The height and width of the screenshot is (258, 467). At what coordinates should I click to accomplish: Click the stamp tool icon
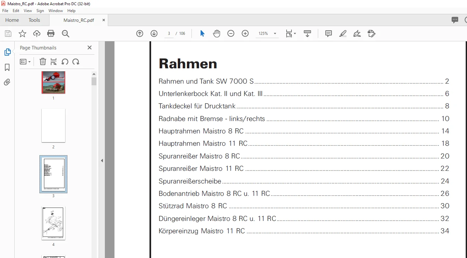click(x=372, y=34)
